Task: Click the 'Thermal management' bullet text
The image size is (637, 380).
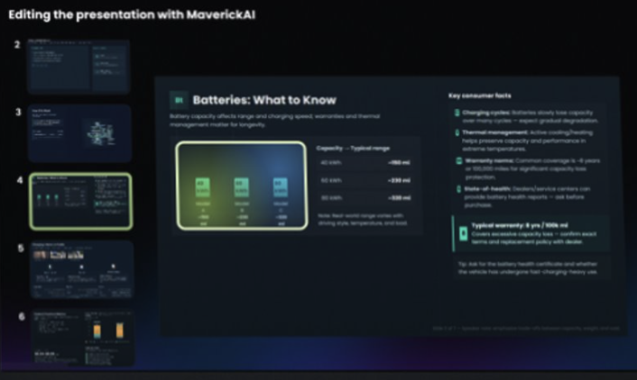Action: pos(527,140)
